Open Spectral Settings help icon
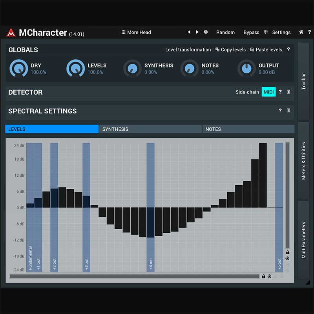This screenshot has width=314, height=314. coord(280,110)
